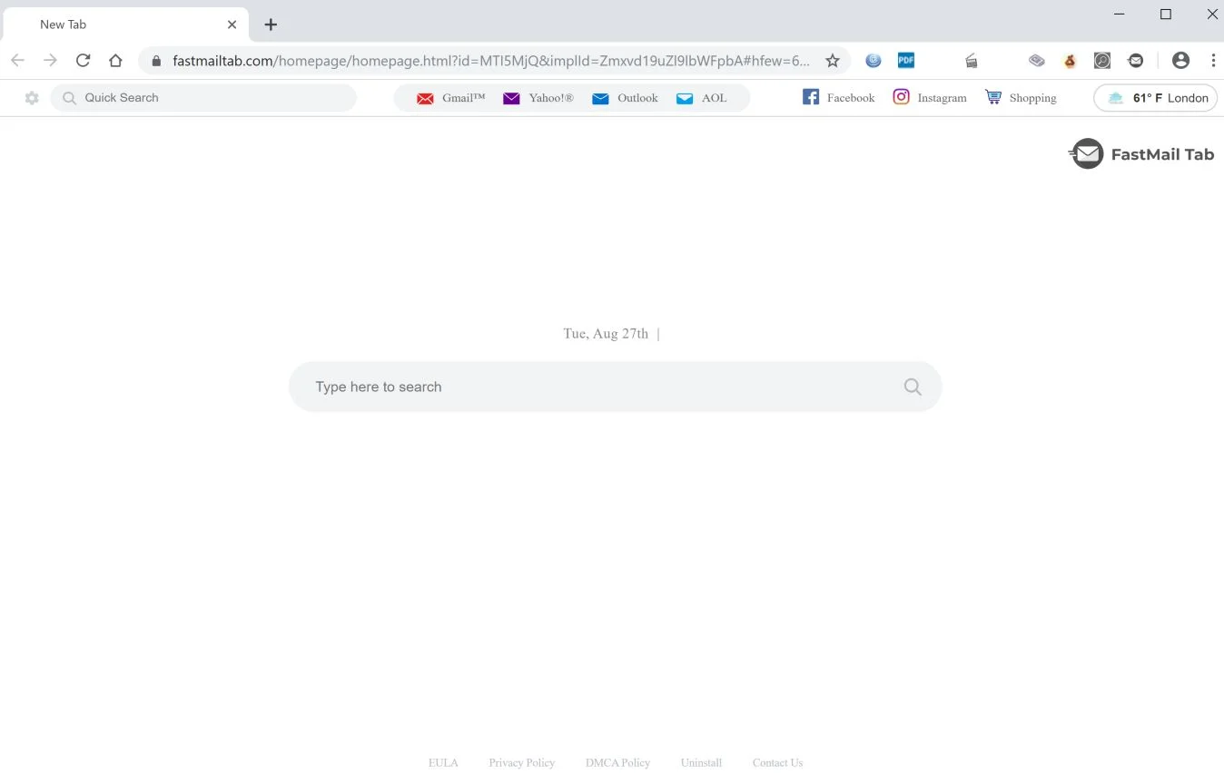Click the 'Tue, Aug 27th' date text
Viewport: 1224px width, 784px height.
tap(606, 334)
